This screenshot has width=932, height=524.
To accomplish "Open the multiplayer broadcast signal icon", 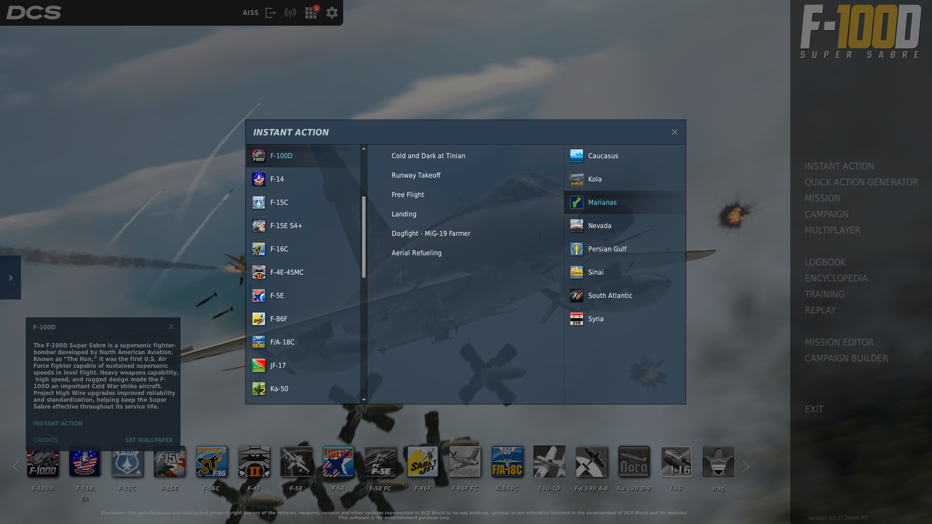I will point(290,13).
